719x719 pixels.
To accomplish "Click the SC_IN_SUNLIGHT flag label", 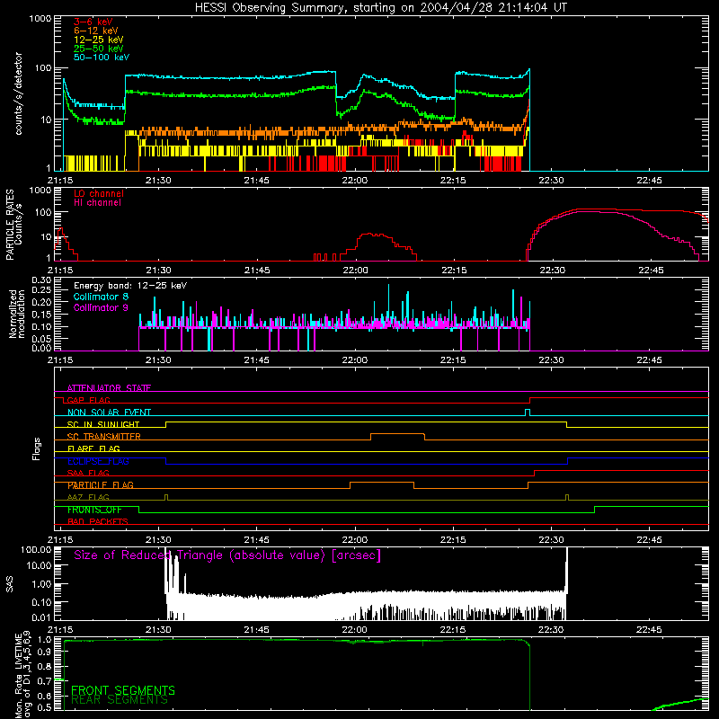I will (x=103, y=424).
